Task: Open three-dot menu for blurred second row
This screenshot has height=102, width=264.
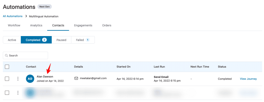Action: [x=18, y=93]
